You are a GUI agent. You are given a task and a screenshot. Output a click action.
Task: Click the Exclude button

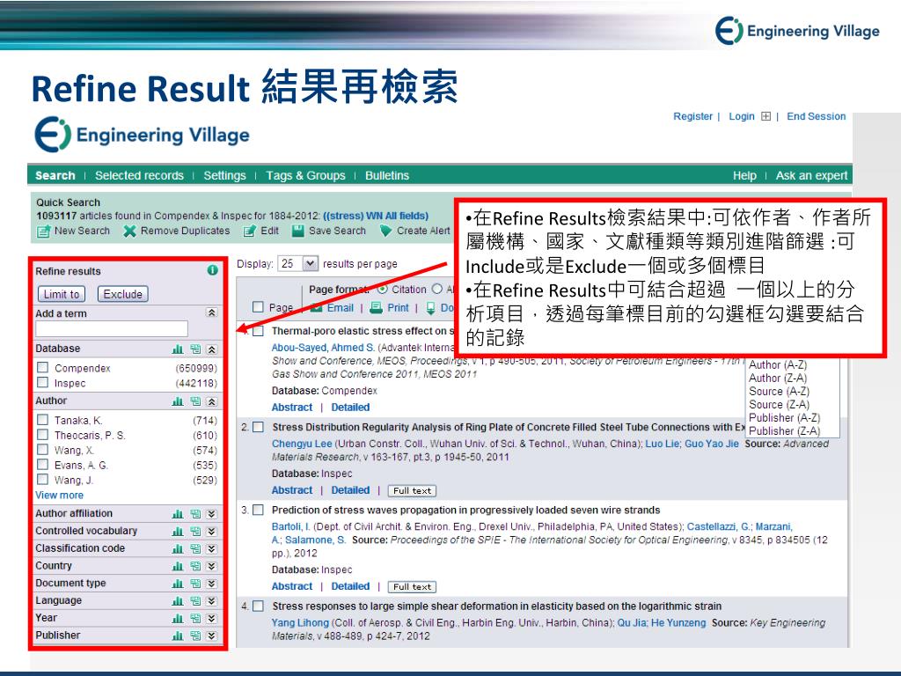click(123, 294)
